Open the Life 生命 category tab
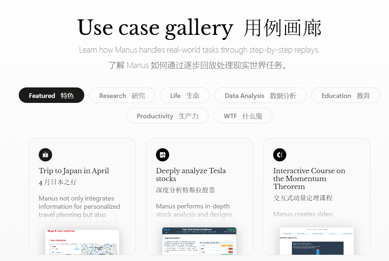Image resolution: width=389 pixels, height=261 pixels. pos(185,95)
